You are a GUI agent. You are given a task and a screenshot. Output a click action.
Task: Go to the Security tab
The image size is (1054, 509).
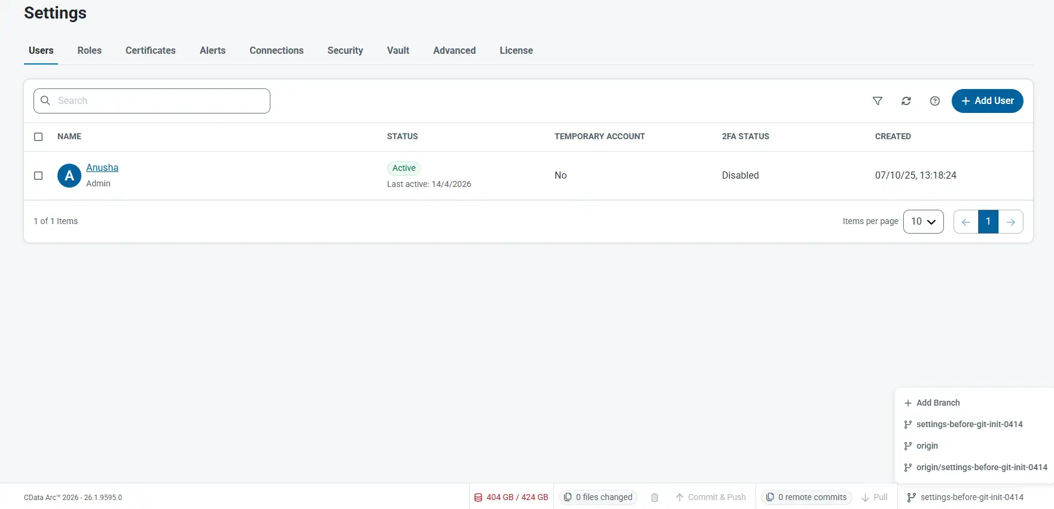pos(345,51)
